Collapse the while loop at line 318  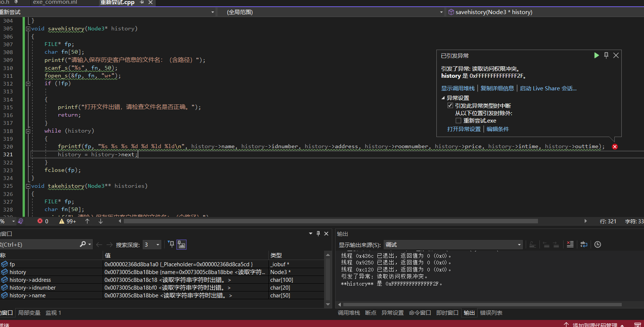pos(28,131)
